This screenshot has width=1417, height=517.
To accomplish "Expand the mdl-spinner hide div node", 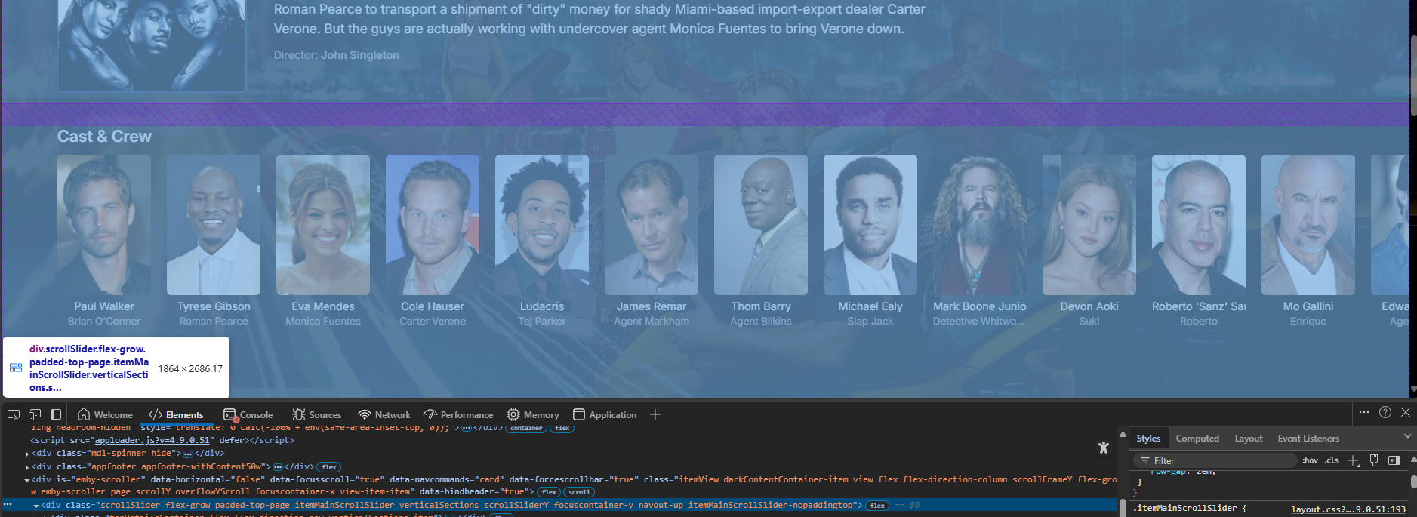I will coord(27,454).
